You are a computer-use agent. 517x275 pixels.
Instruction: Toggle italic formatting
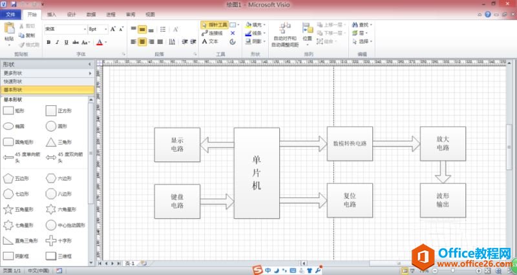point(57,43)
